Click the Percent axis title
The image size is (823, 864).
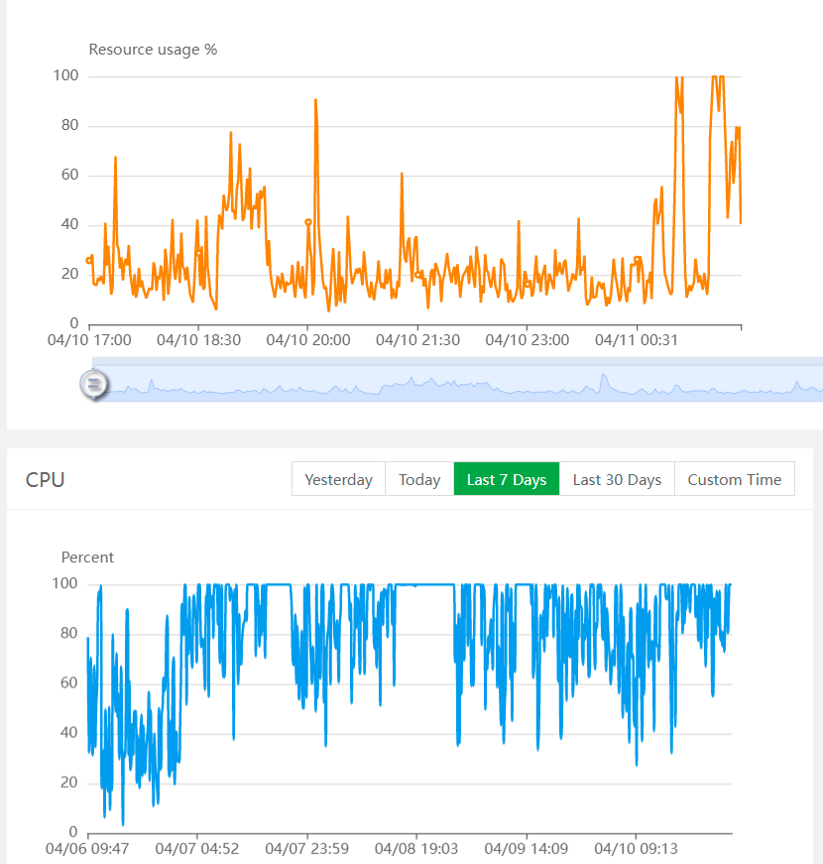pyautogui.click(x=87, y=556)
